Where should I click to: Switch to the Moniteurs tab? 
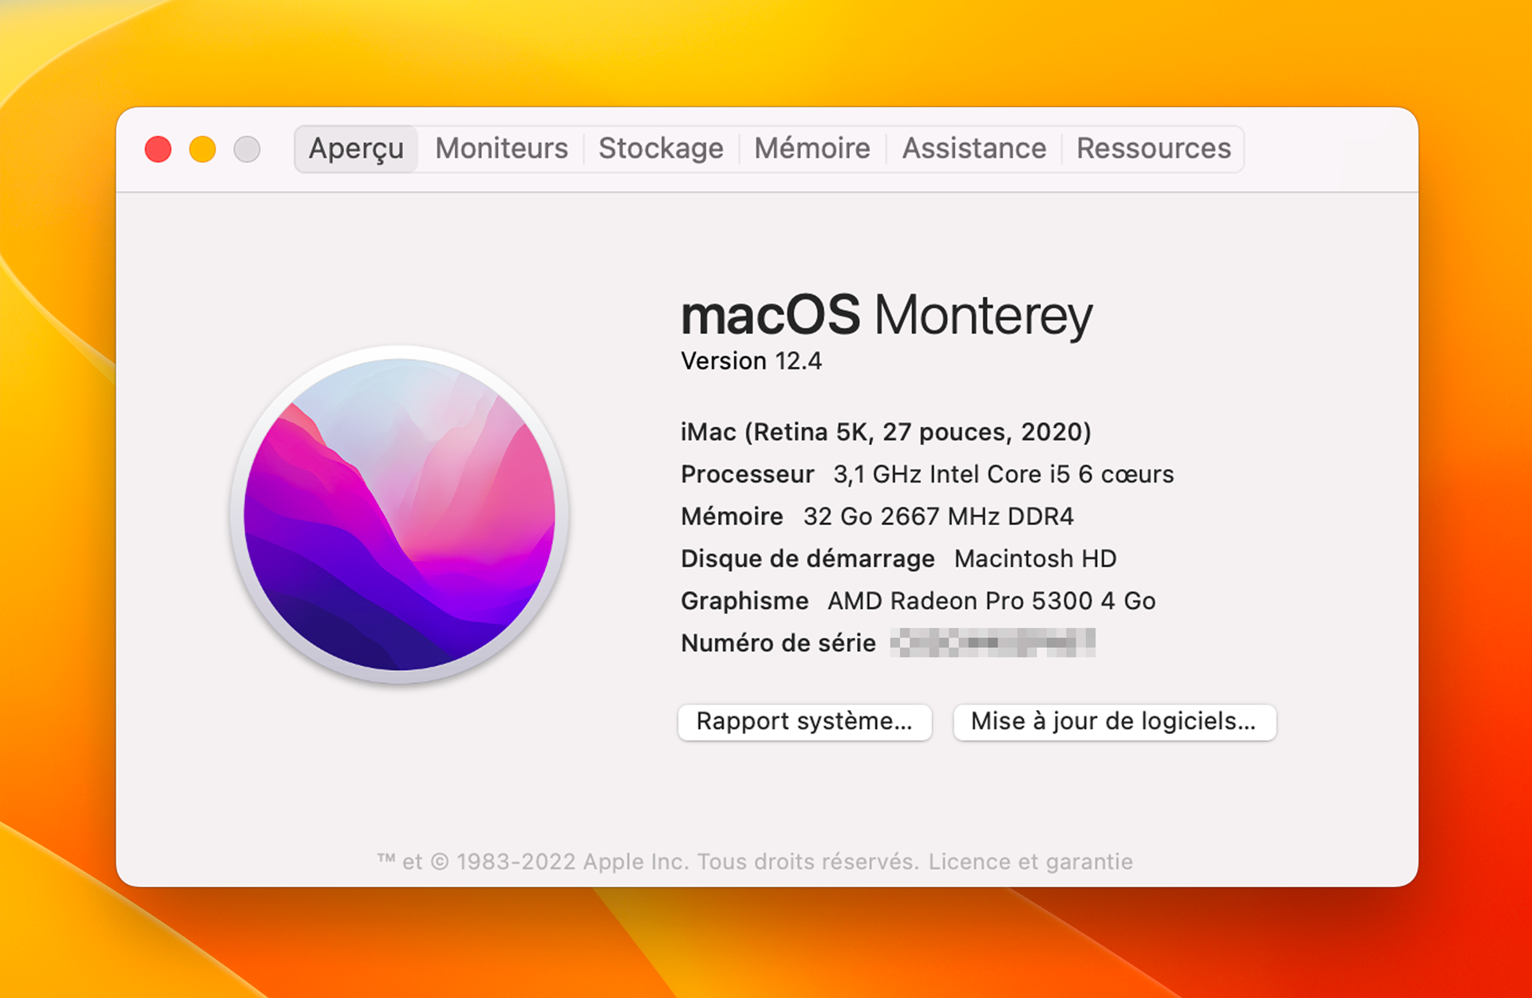tap(501, 149)
